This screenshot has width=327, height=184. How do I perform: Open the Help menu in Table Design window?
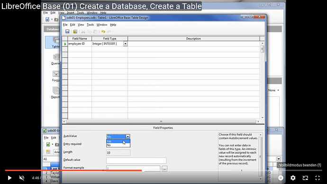coord(113,25)
